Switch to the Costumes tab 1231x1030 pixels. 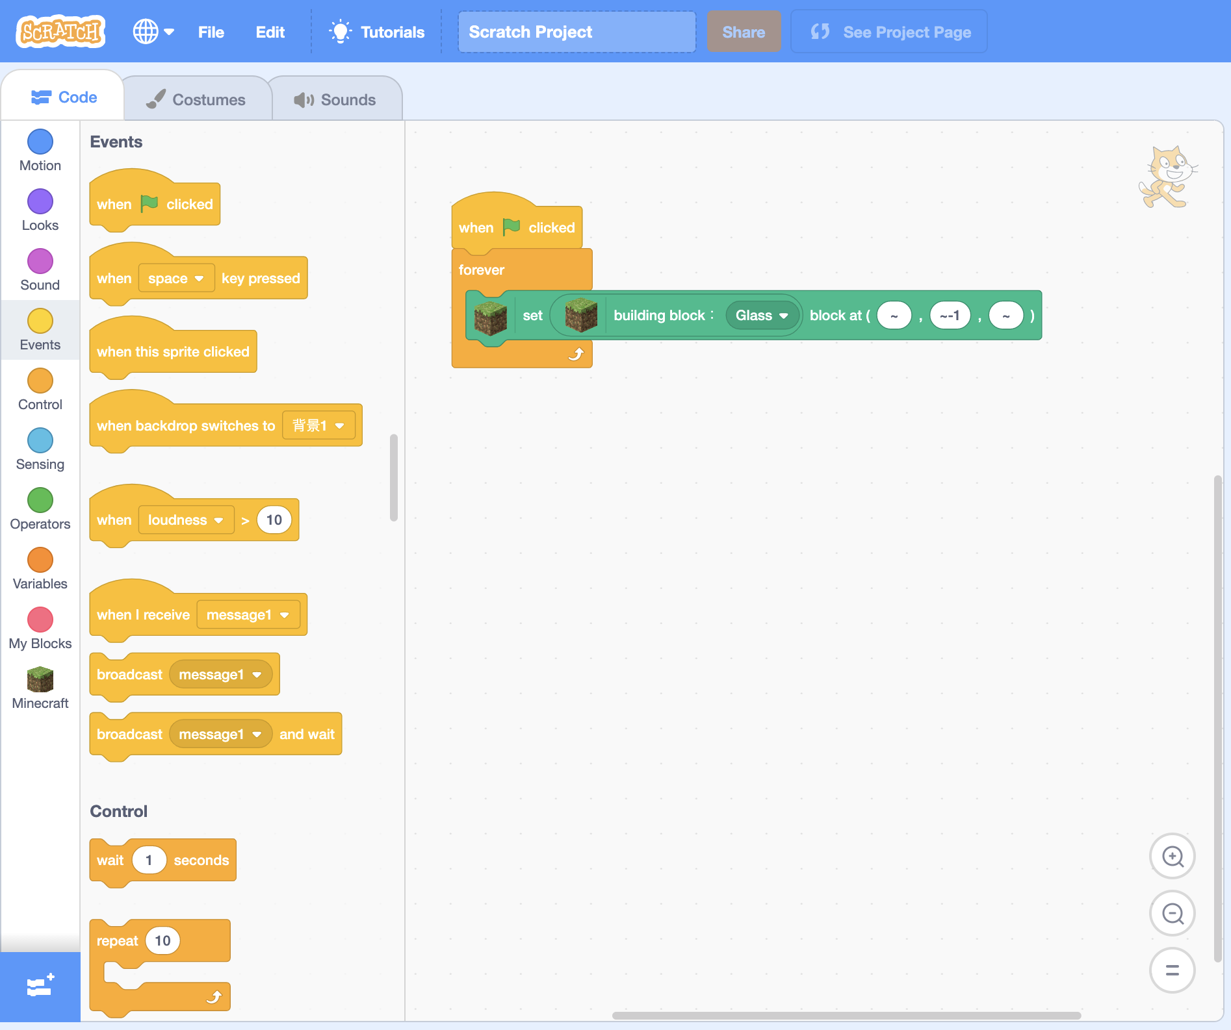196,99
